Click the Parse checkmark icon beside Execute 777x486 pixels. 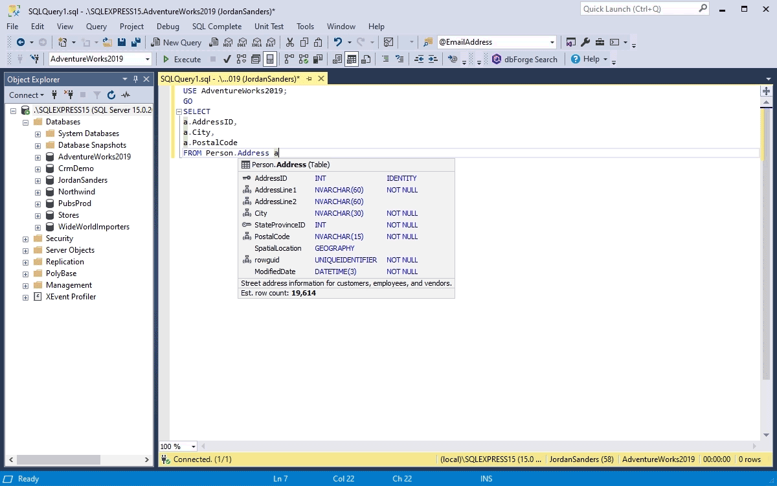tap(227, 59)
